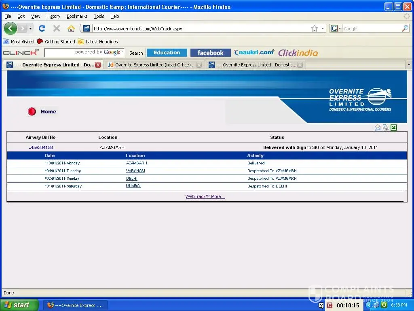
Task: Bookmark this page with the star icon
Action: (x=315, y=29)
